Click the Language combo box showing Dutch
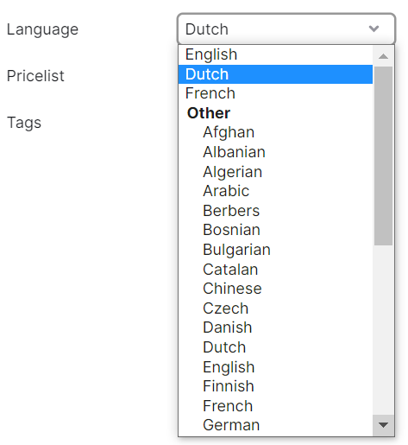408x445 pixels. [x=286, y=29]
